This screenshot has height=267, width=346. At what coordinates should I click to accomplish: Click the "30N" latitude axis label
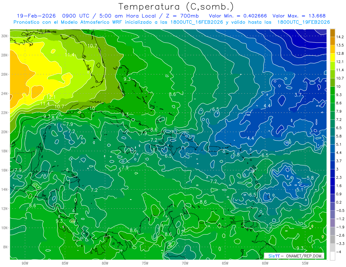tap(5, 36)
